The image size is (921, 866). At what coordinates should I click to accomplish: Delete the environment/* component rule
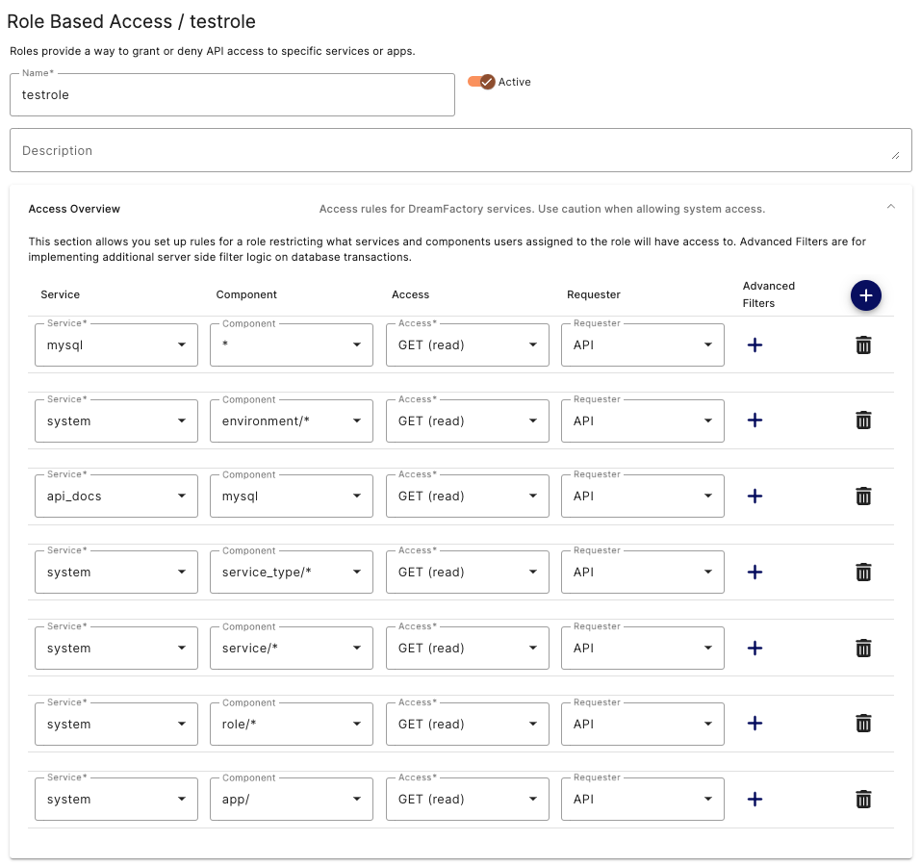click(863, 420)
